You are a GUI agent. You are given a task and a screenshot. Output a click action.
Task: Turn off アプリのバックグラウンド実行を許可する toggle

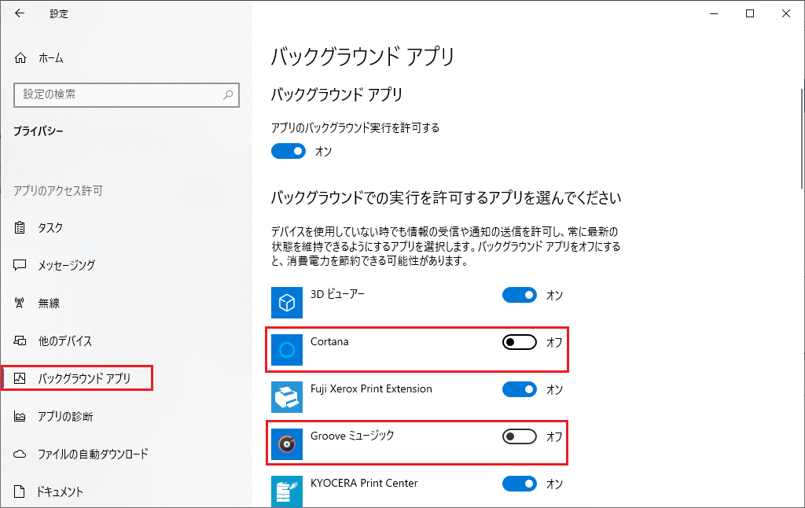point(289,151)
